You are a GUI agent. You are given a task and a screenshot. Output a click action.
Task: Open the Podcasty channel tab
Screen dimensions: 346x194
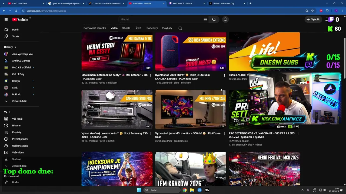click(152, 28)
